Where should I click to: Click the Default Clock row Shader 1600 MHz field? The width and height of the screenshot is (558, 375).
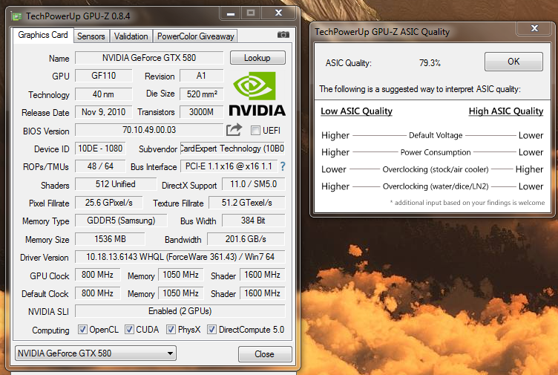coord(262,293)
